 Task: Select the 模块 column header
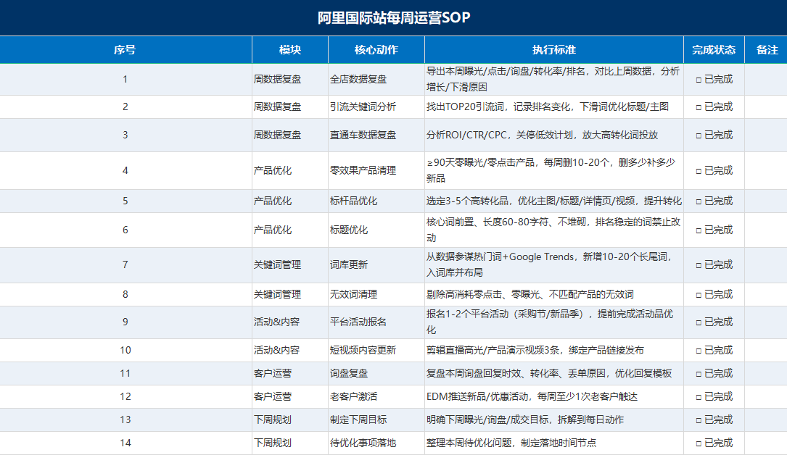click(290, 49)
